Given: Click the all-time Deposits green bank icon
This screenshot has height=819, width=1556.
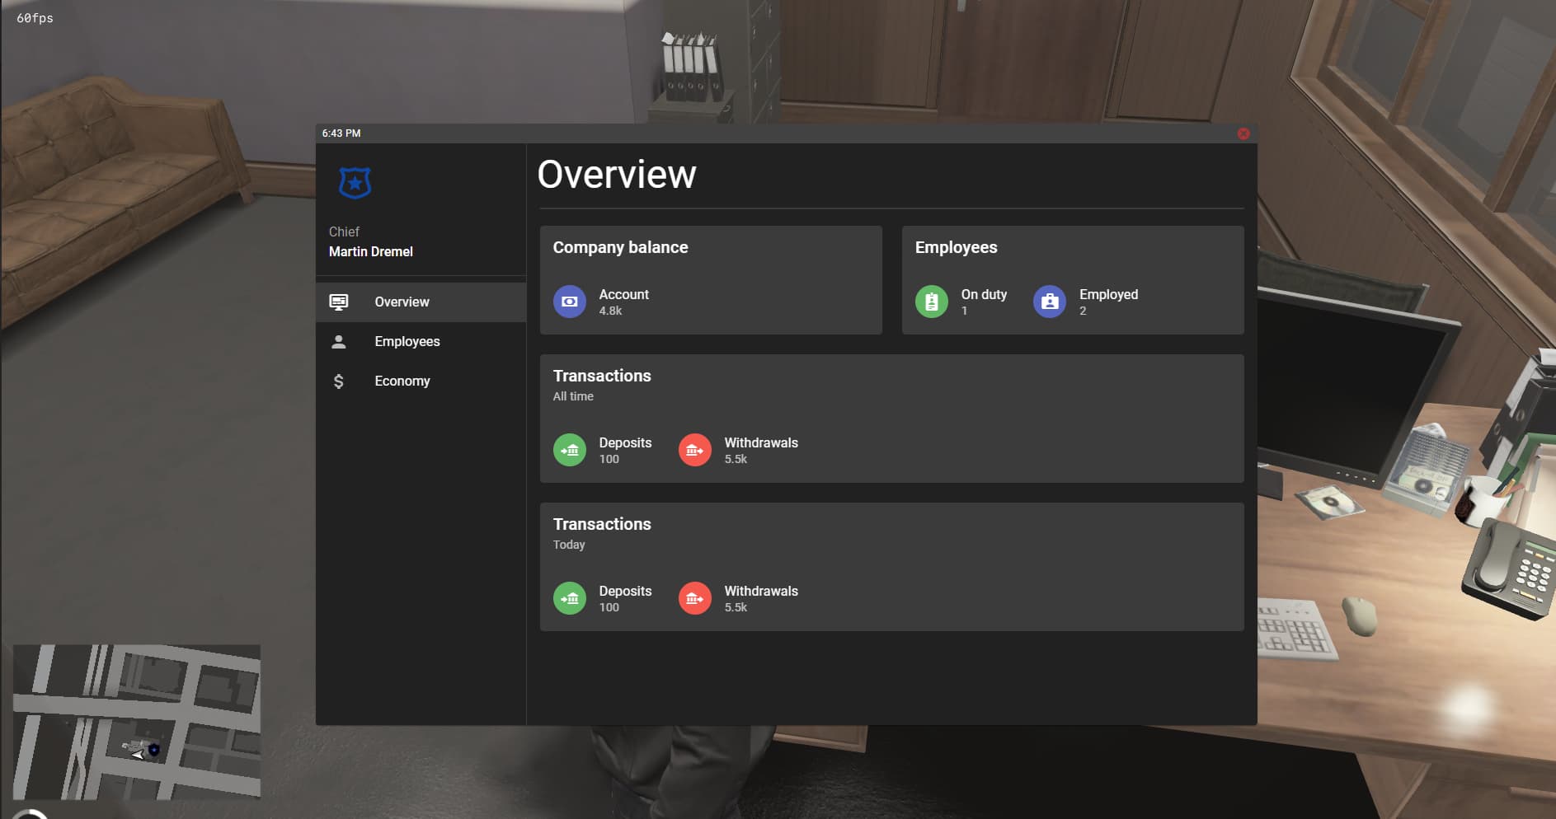Looking at the screenshot, I should coord(570,450).
